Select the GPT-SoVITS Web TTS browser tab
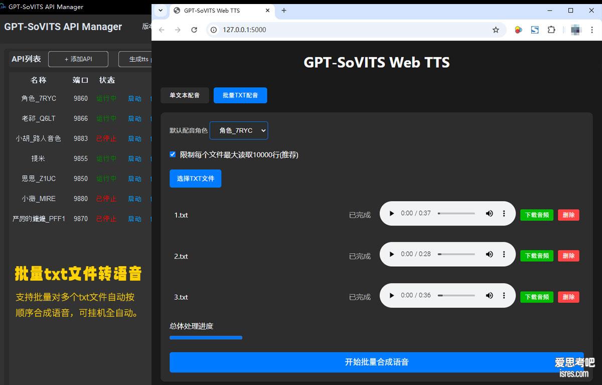Viewport: 602px width, 385px height. 222,11
